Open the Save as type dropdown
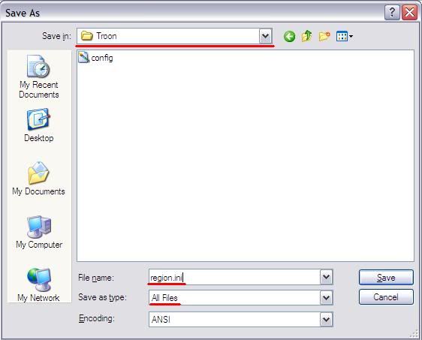422x340 pixels. click(x=326, y=298)
